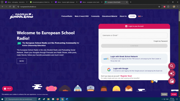Focus the Username or Email field
The image size is (180, 101).
[134, 36]
